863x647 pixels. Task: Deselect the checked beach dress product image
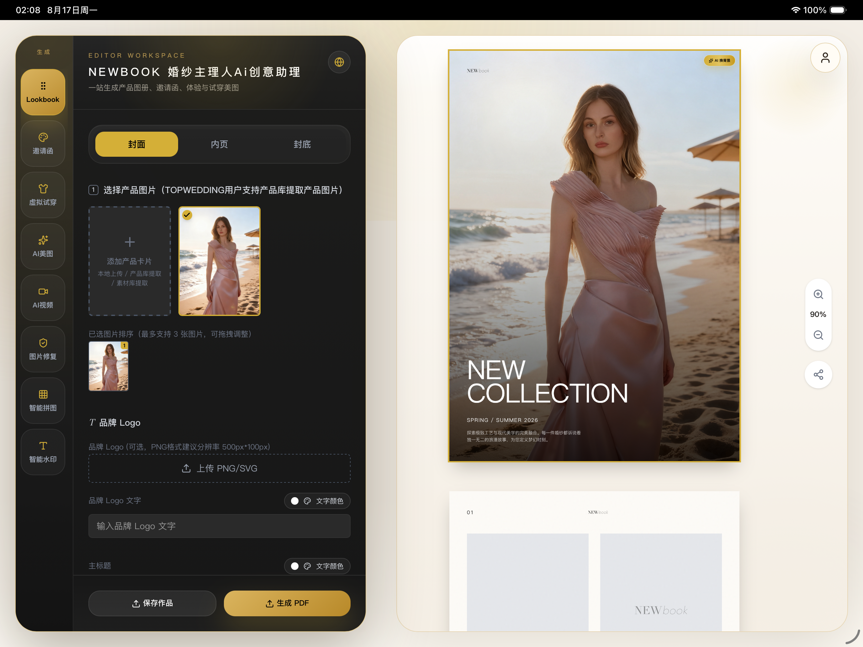coord(219,261)
